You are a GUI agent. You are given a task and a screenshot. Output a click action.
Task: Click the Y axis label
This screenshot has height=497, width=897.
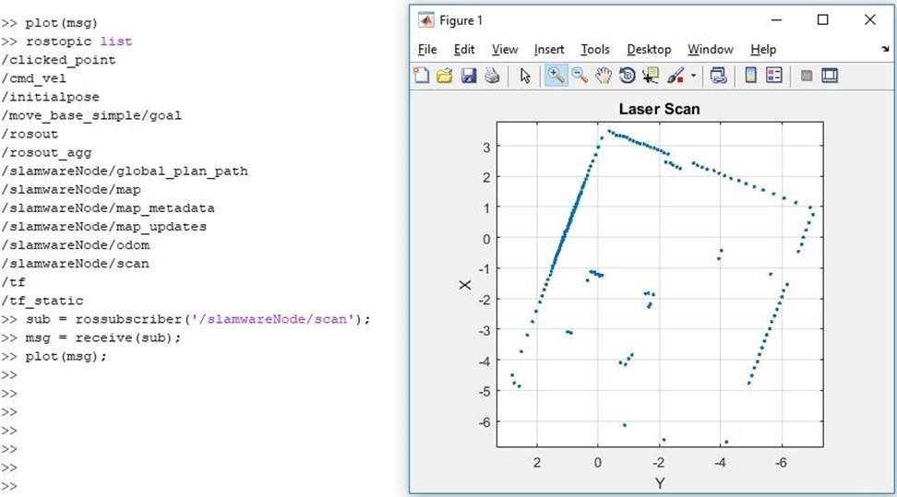coord(660,484)
